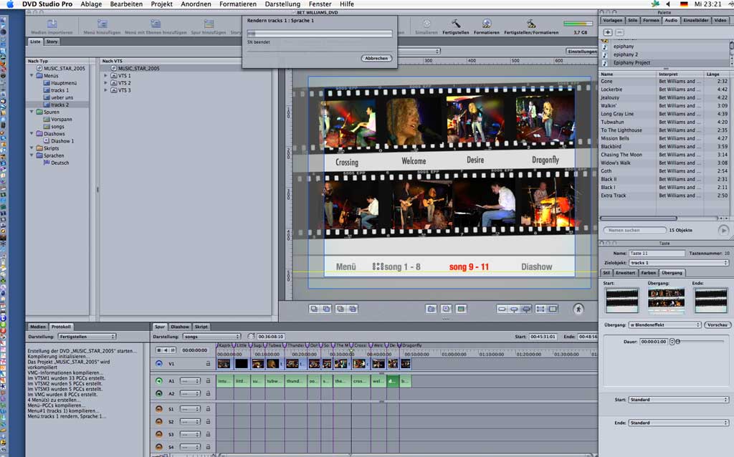
Task: Click the audio preview play button in Palette
Action: [723, 230]
